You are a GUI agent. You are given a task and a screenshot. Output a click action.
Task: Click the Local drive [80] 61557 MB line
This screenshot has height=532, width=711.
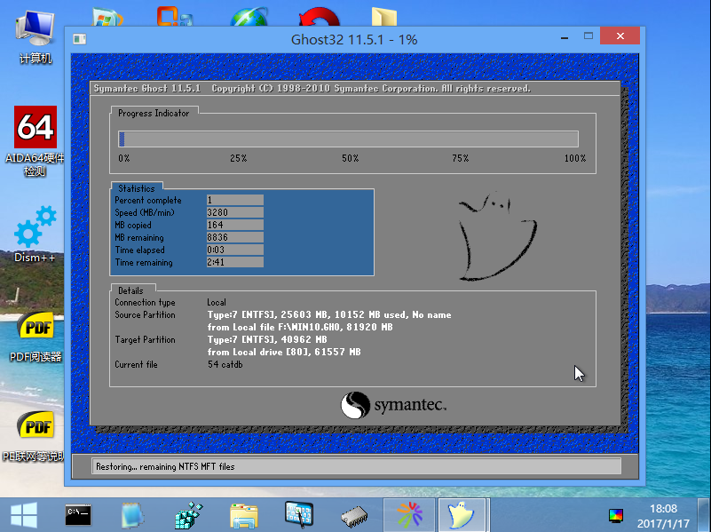coord(284,352)
